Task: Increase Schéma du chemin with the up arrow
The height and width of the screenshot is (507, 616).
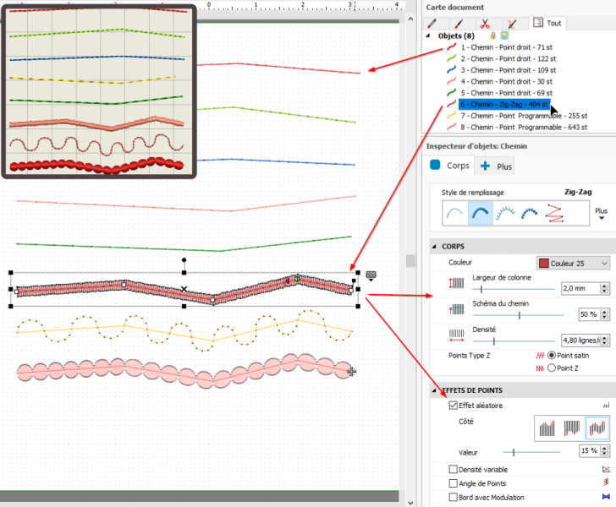Action: pos(605,312)
